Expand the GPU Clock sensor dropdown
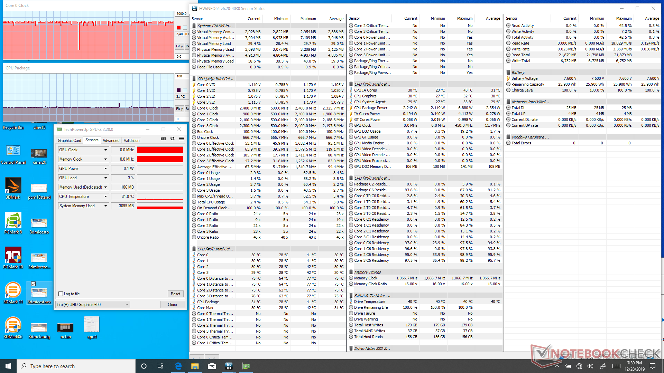The width and height of the screenshot is (664, 373). [x=105, y=150]
